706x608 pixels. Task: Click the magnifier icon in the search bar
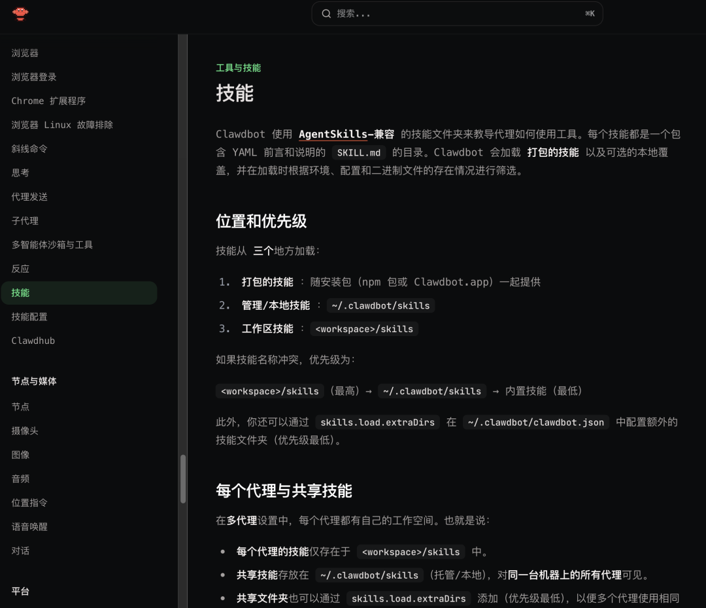(x=326, y=13)
